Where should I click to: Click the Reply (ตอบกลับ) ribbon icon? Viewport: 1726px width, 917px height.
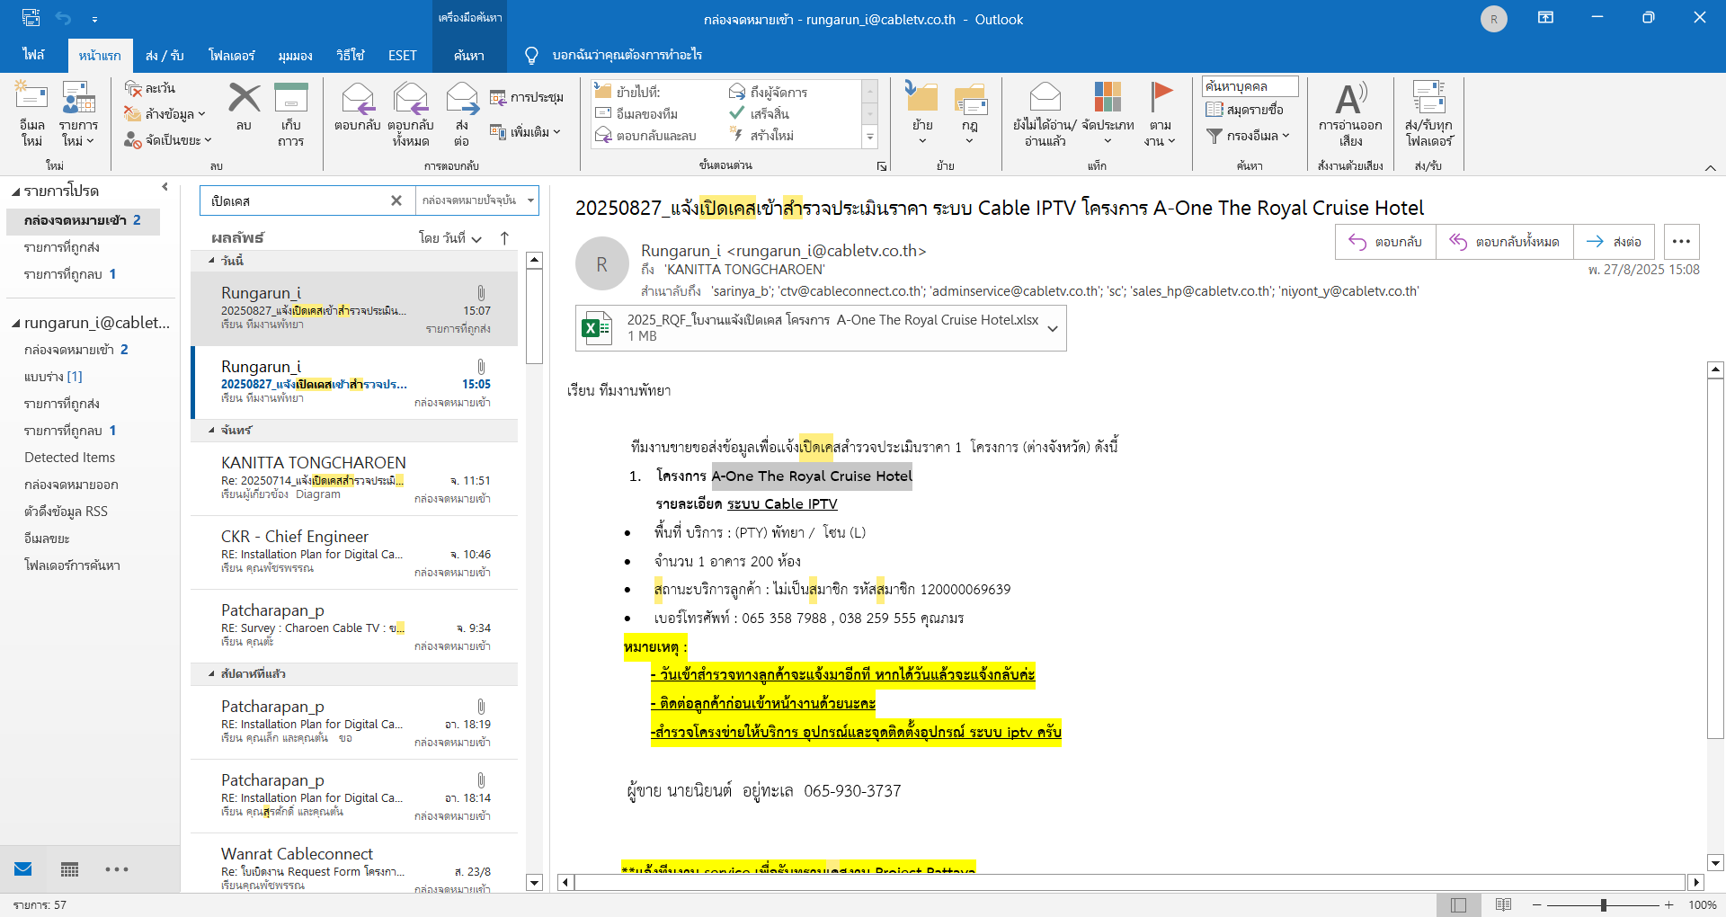(358, 99)
